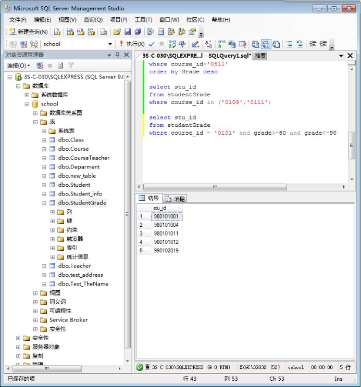Open Design Query in Editor

pos(195,44)
